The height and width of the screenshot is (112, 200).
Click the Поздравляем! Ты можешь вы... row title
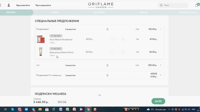50,75
